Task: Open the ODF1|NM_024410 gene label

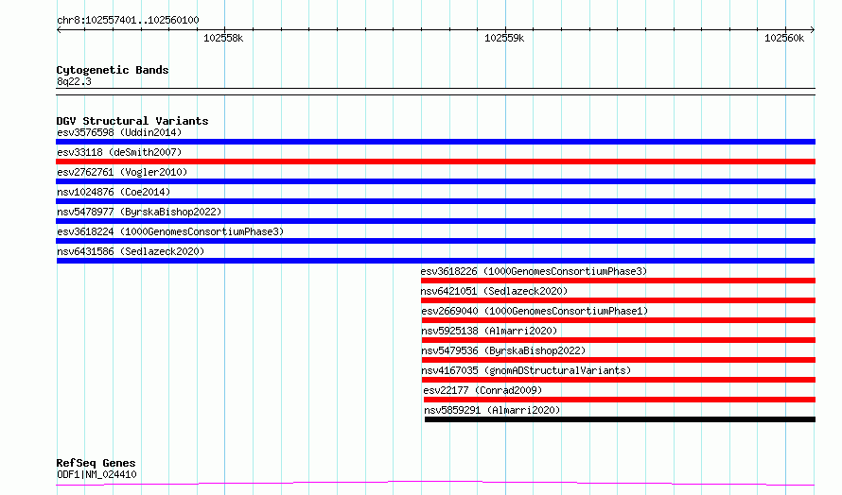Action: tap(96, 474)
